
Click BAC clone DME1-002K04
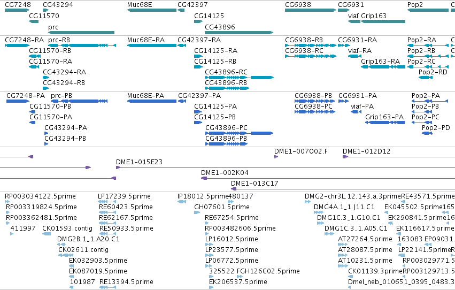pyautogui.click(x=328, y=179)
